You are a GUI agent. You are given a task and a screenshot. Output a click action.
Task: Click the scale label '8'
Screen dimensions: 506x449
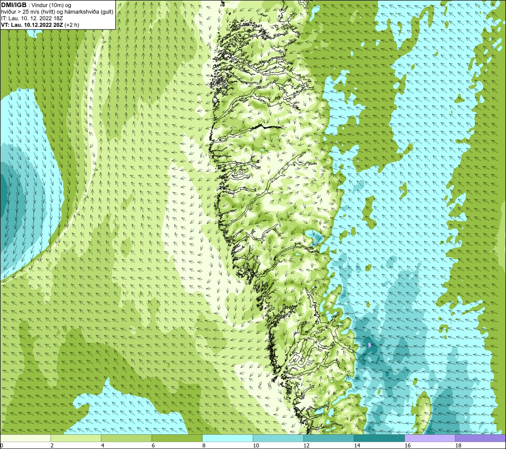(204, 446)
